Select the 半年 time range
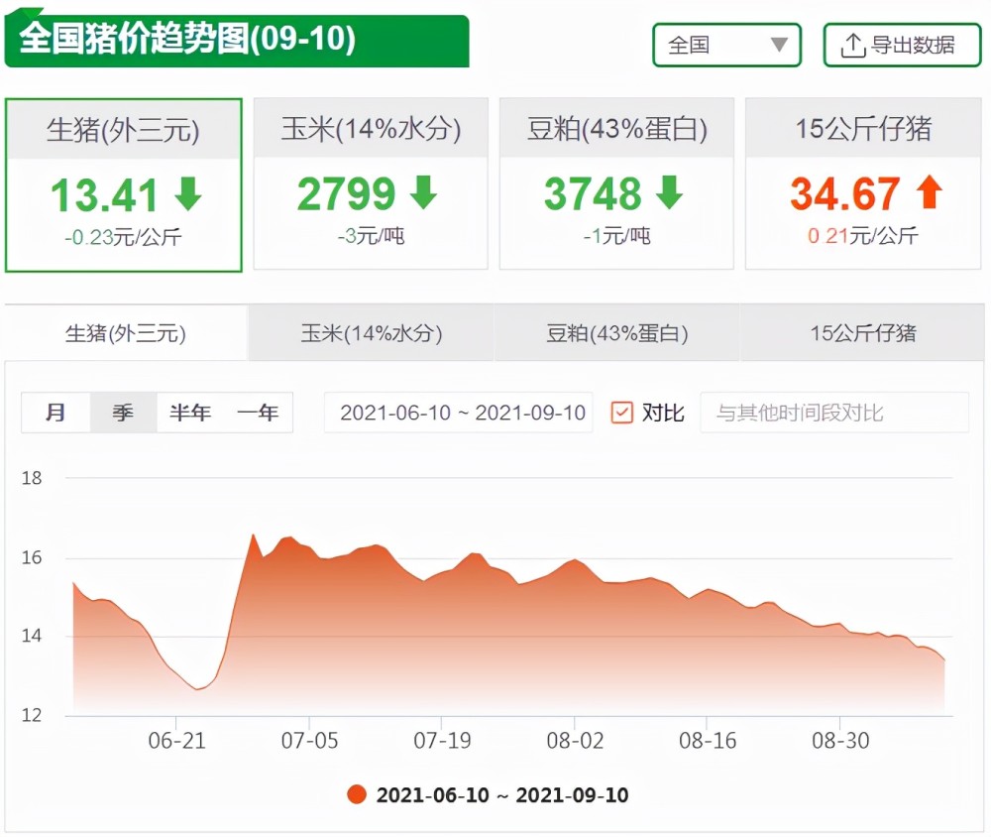 (x=190, y=413)
